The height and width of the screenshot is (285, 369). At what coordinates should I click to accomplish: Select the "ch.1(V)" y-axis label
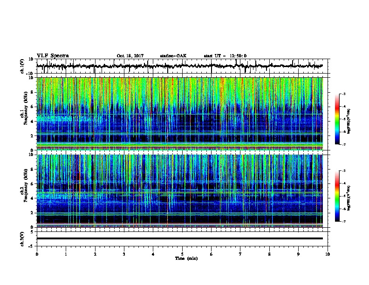tap(22, 66)
